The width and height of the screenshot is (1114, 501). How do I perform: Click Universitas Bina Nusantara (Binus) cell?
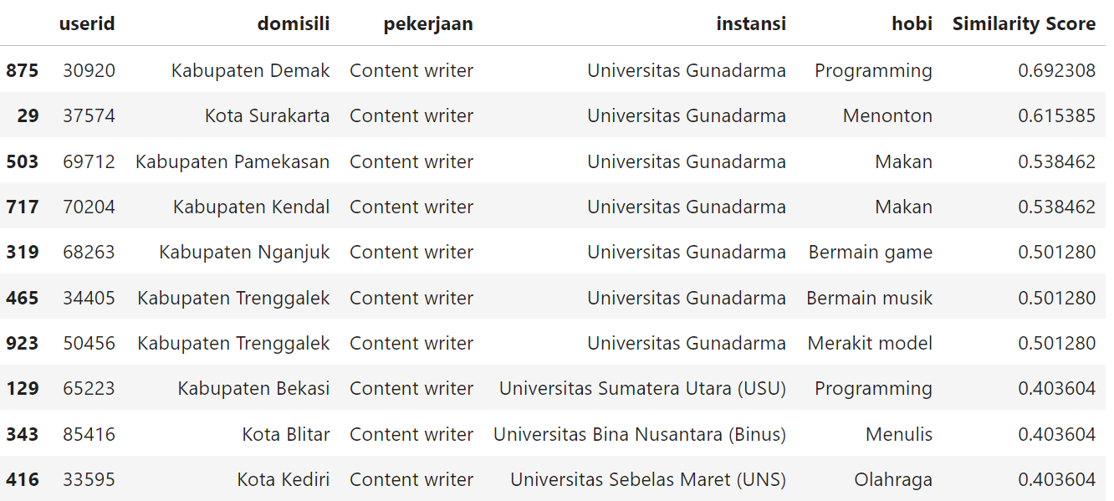pos(640,434)
